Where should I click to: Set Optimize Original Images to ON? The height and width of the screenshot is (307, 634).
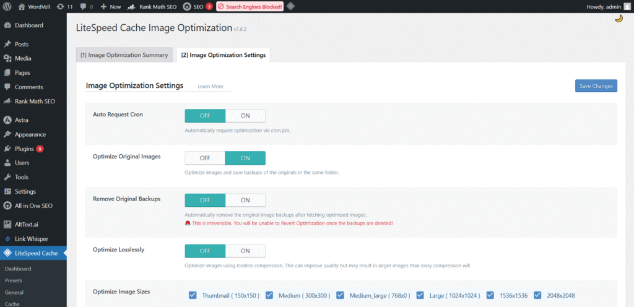(245, 158)
